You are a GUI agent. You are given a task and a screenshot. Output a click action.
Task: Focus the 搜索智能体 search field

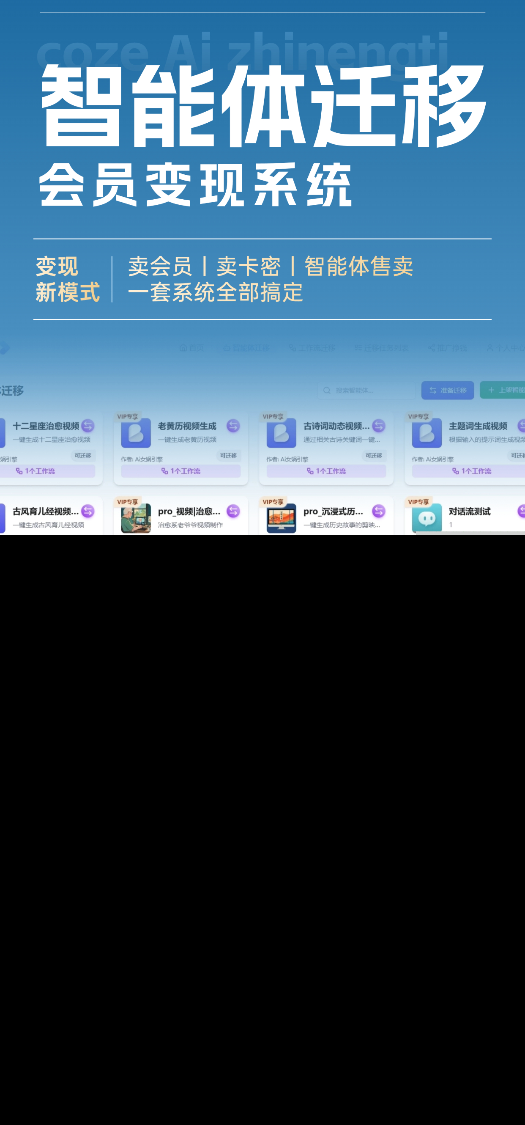366,390
